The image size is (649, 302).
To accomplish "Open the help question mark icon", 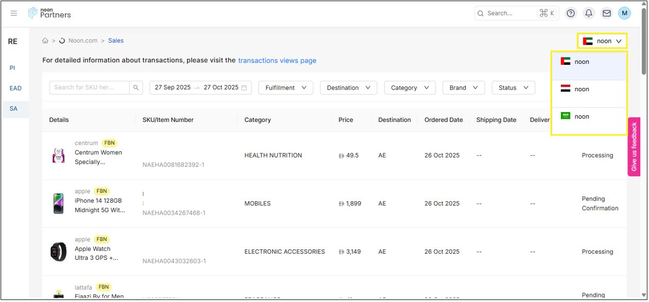I will tap(571, 13).
